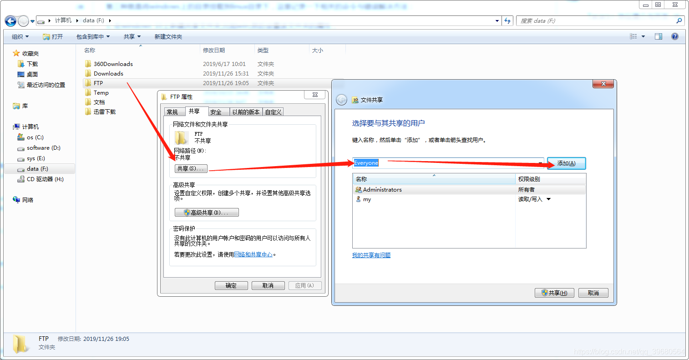The width and height of the screenshot is (689, 360).
Task: Open the 组织 toolbar menu
Action: coord(20,36)
